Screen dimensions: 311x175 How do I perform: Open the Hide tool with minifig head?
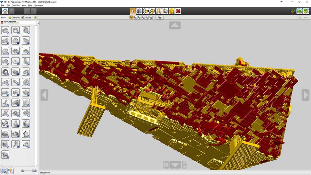[172, 11]
